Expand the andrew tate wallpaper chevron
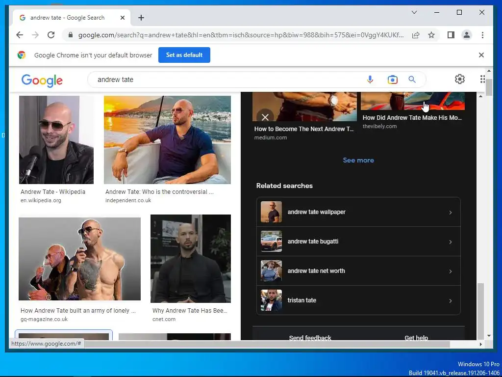502x377 pixels. pyautogui.click(x=450, y=212)
